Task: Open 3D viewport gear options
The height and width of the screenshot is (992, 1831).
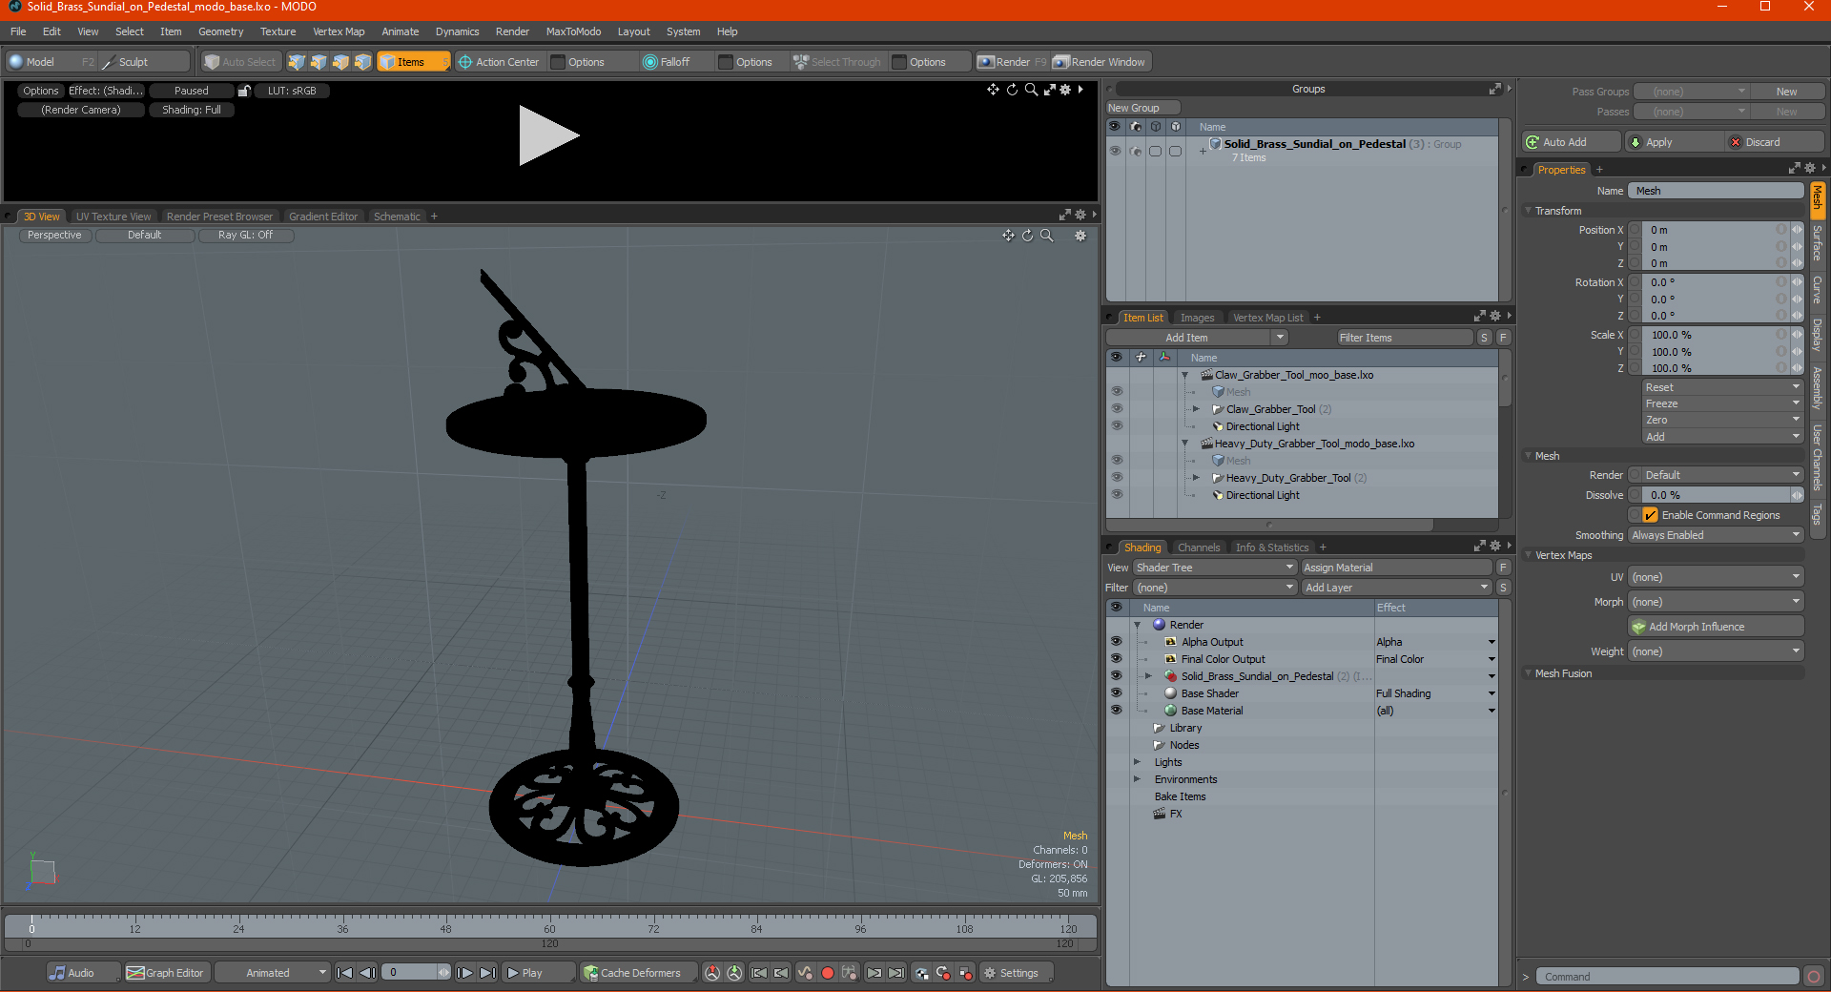Action: click(x=1080, y=236)
